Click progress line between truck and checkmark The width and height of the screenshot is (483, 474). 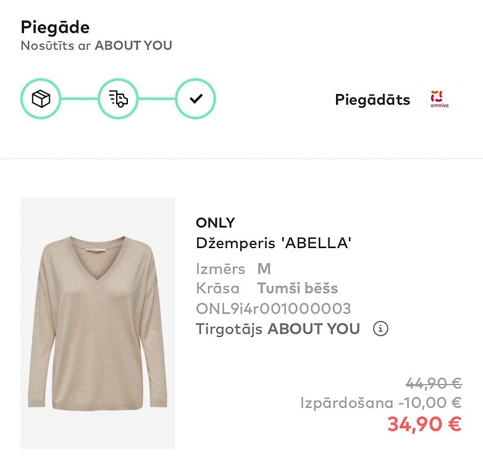(157, 99)
